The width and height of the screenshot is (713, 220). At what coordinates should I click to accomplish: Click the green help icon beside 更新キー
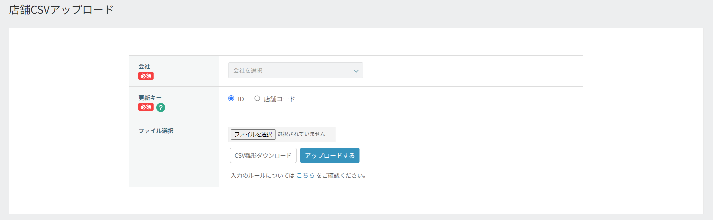click(161, 107)
